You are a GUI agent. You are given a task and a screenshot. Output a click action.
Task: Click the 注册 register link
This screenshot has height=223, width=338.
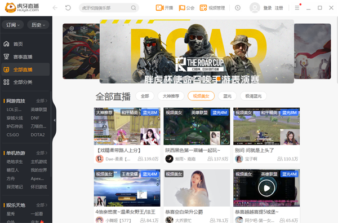point(279,8)
